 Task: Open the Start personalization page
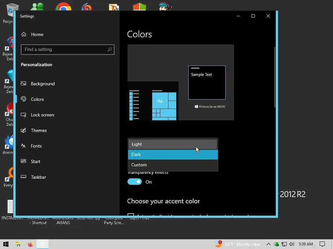pyautogui.click(x=35, y=161)
